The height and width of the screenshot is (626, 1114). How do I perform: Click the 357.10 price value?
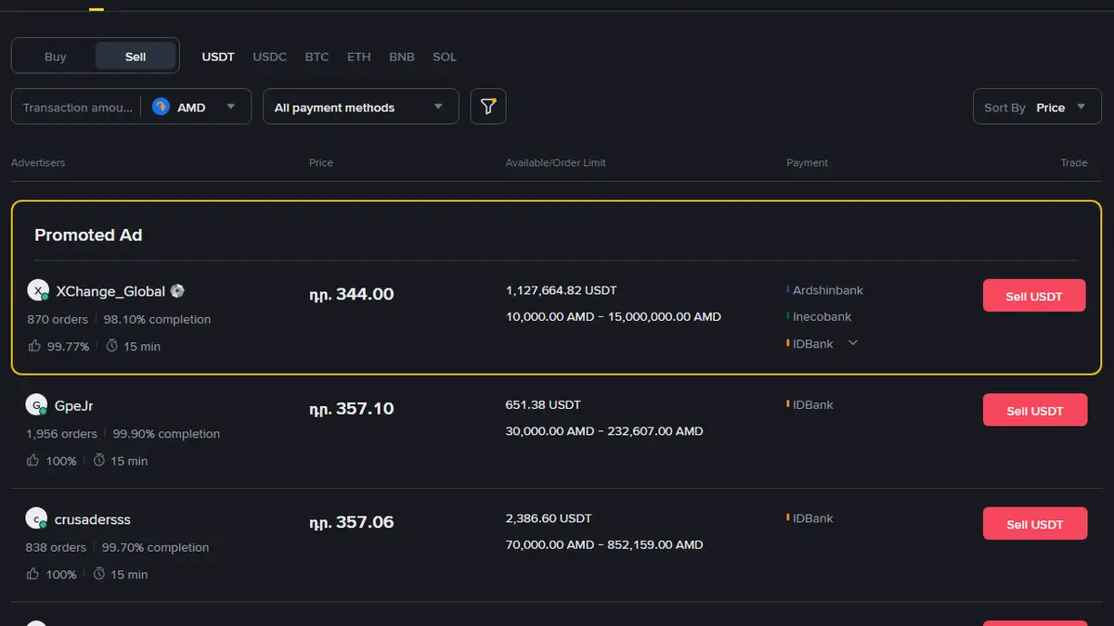coord(352,408)
